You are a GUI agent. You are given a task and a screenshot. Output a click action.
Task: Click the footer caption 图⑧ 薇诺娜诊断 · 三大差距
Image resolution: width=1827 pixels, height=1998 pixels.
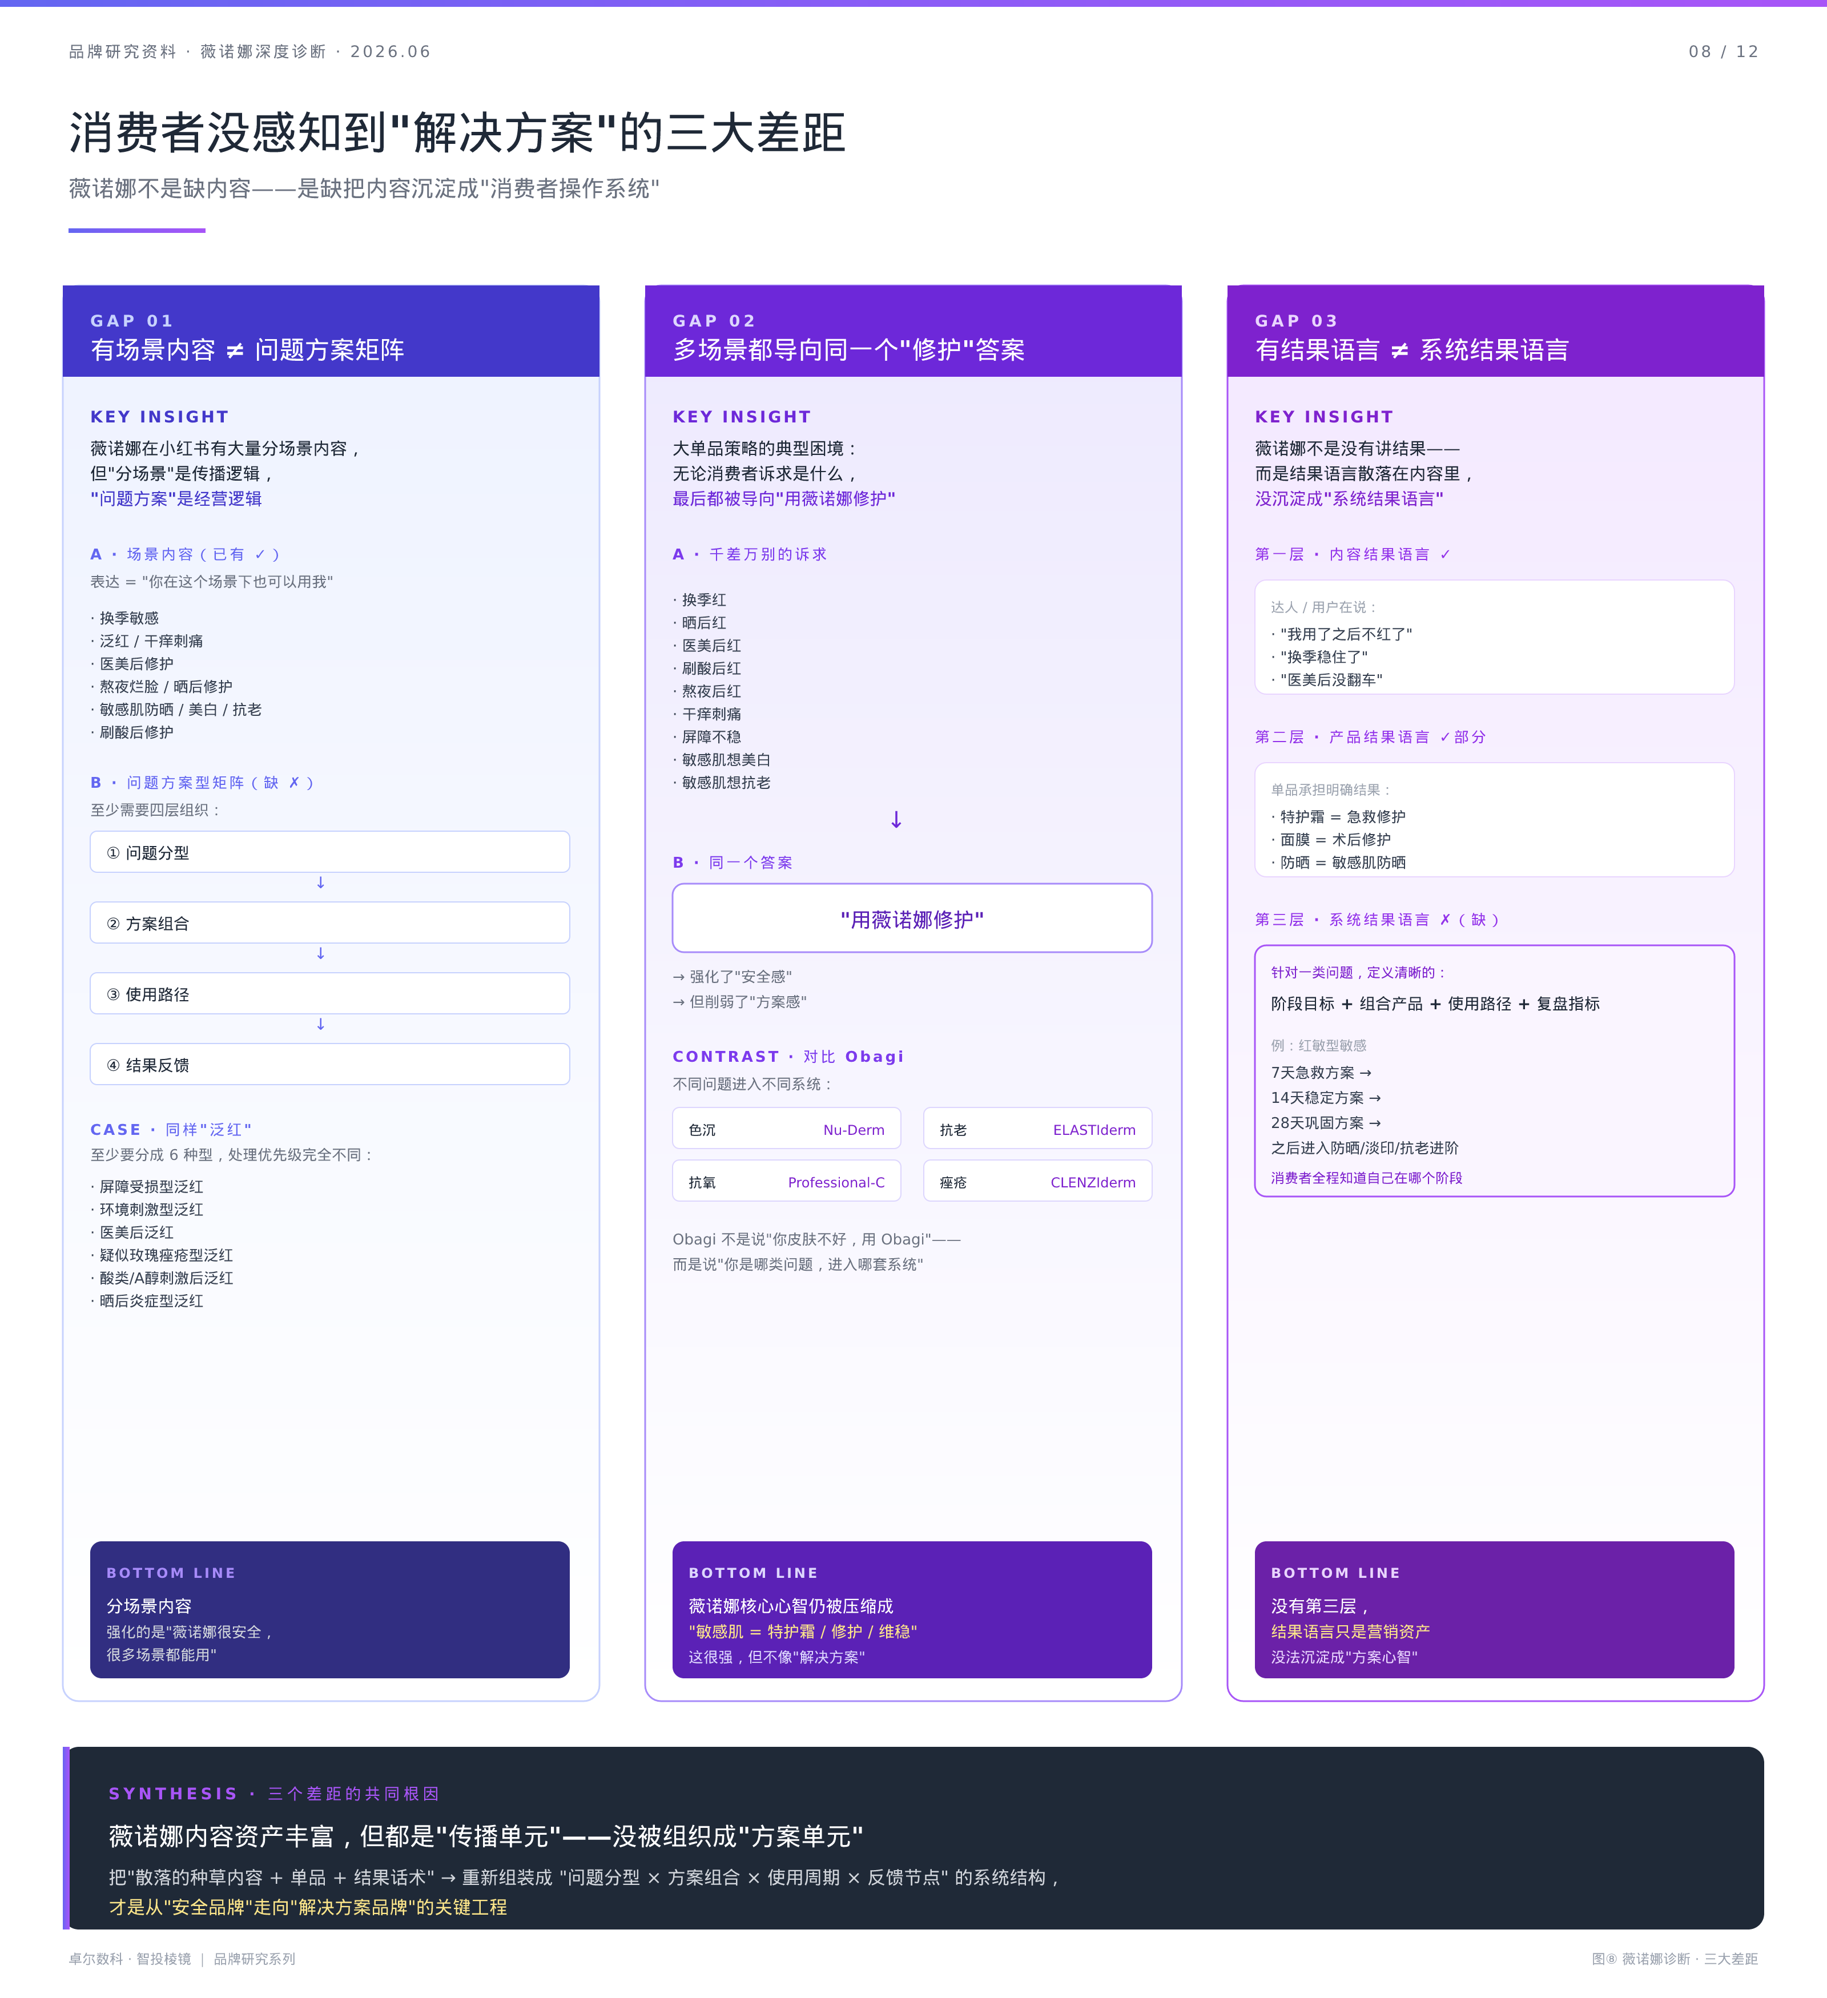(x=1675, y=1959)
